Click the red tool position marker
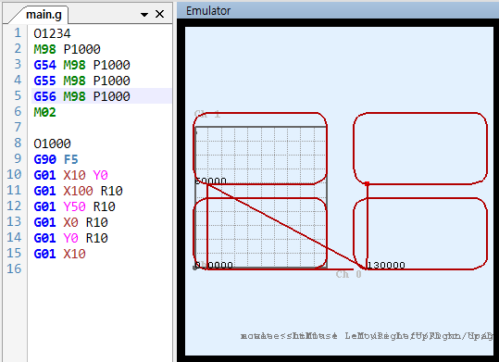 point(368,183)
